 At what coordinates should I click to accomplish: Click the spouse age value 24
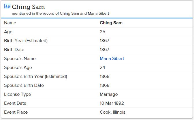(103, 67)
